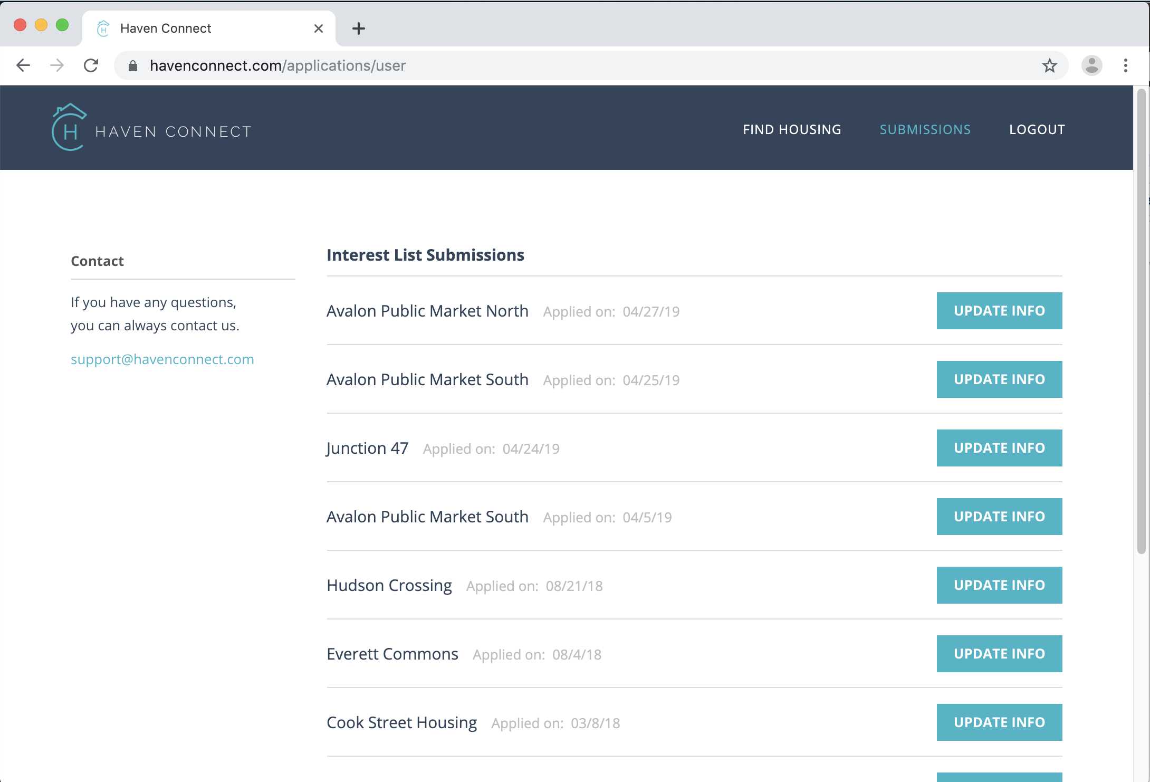Go to the SUBMISSIONS section
The width and height of the screenshot is (1150, 782).
pyautogui.click(x=925, y=129)
